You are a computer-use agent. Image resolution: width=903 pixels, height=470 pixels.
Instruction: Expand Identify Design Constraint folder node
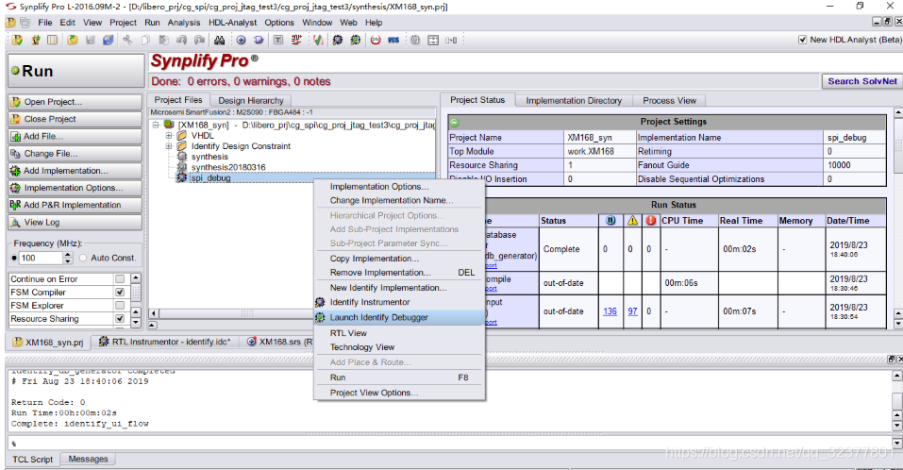(x=169, y=146)
